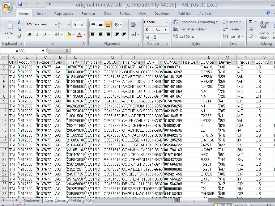Screen dimensions: 275x206
Task: Open the font size dropdown
Action: click(69, 24)
